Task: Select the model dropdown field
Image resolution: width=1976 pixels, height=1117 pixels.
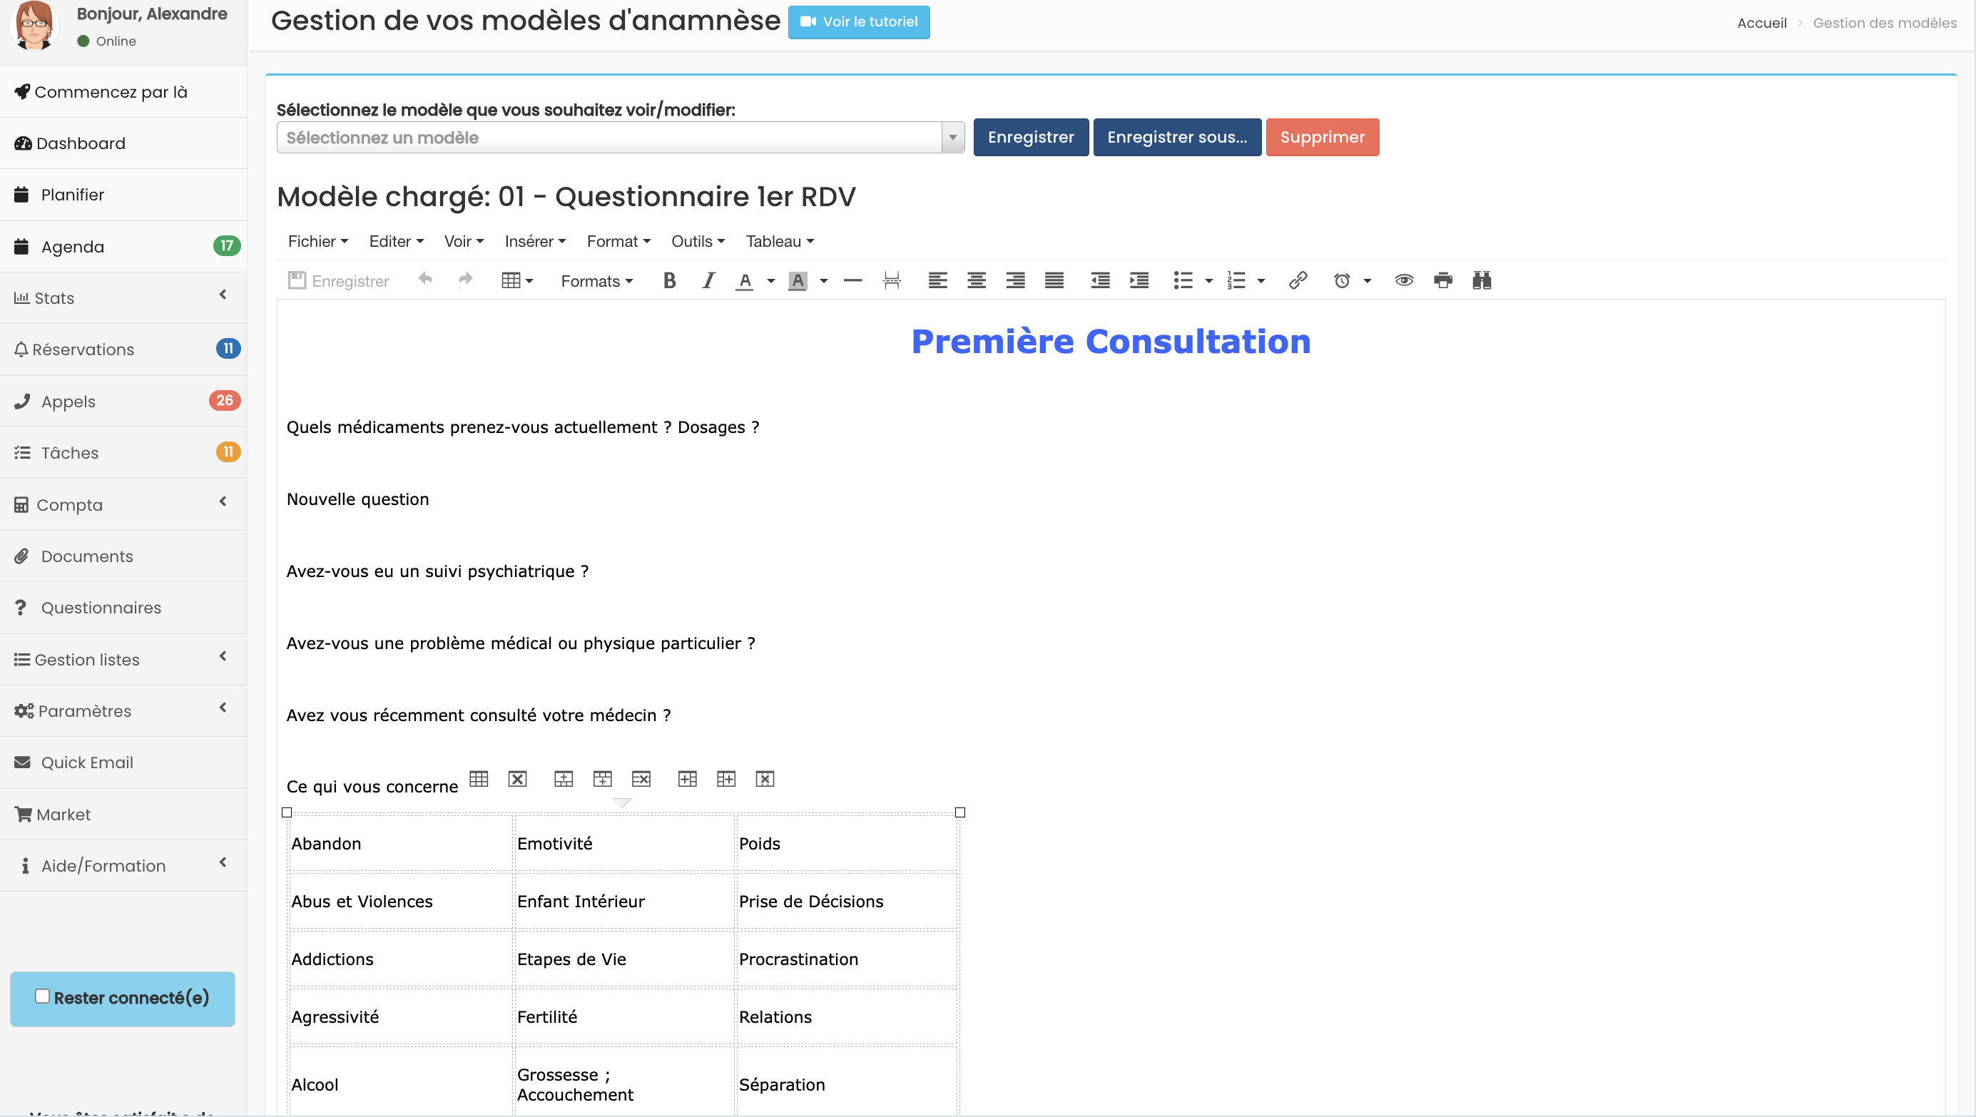Action: pos(620,137)
